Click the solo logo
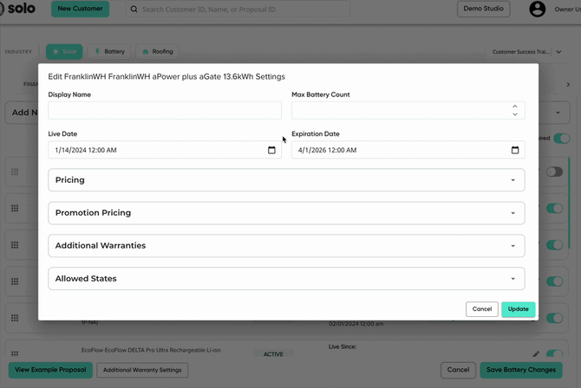The image size is (581, 388). pos(17,9)
